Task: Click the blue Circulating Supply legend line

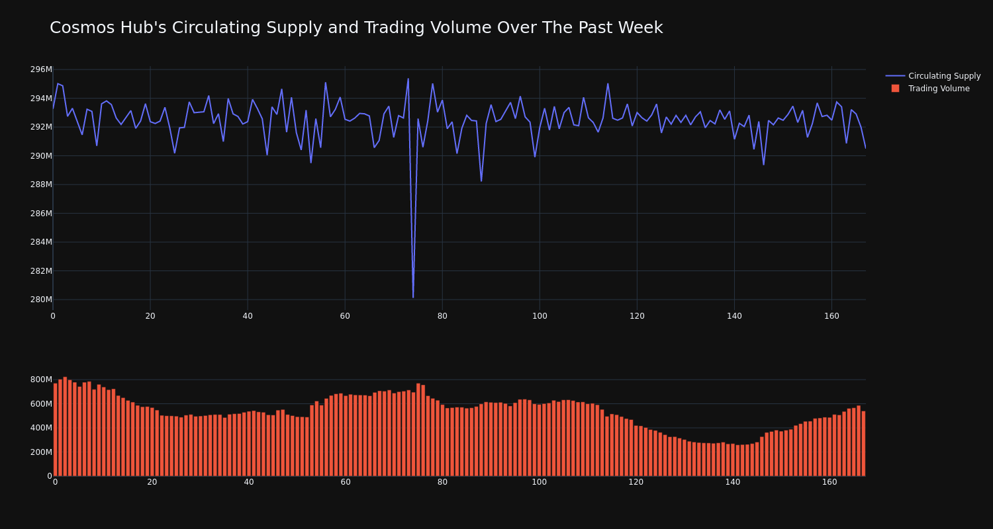Action: tap(895, 76)
